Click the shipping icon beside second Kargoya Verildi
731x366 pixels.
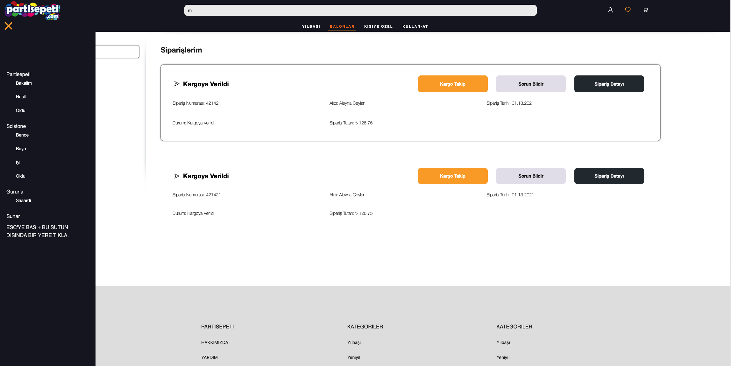pos(177,176)
